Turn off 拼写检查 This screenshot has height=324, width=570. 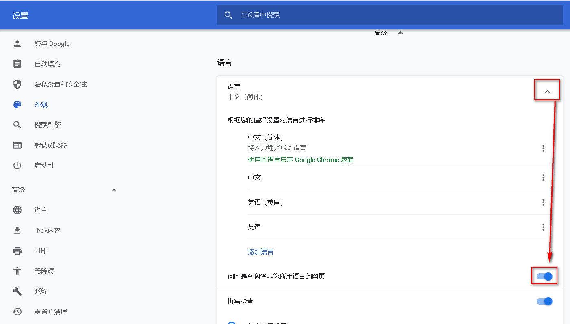[x=545, y=301]
